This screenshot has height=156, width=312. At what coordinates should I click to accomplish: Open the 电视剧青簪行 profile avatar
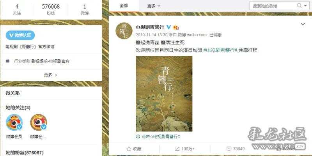pyautogui.click(x=124, y=31)
